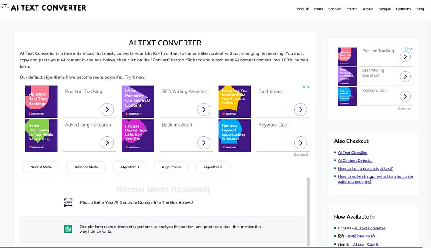Switch site language to Bengali
431x248 pixels.
[x=385, y=9]
